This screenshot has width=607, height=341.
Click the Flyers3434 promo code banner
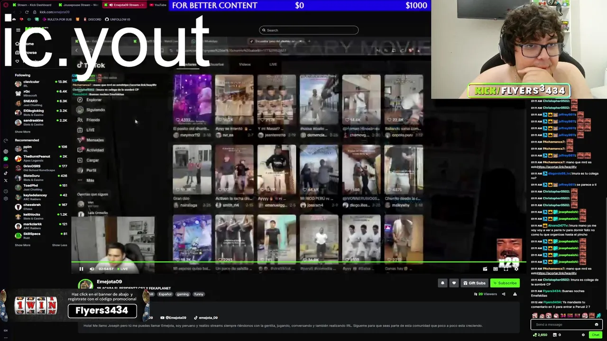pos(102,311)
